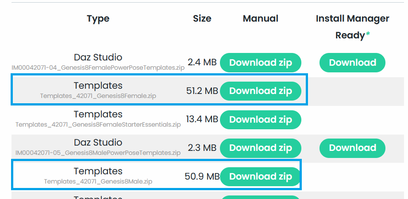Download zip for Genesis8FemaleStarterEssentials templates

point(260,120)
